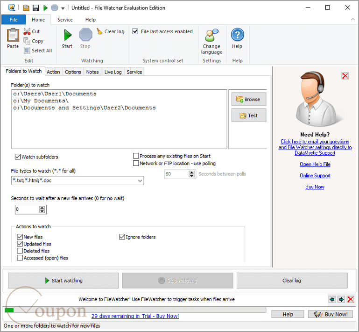Toggle Watch subfolders checkbox

(x=18, y=157)
